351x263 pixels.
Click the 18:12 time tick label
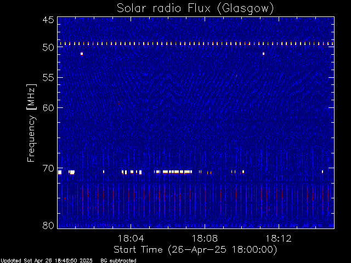click(x=279, y=238)
